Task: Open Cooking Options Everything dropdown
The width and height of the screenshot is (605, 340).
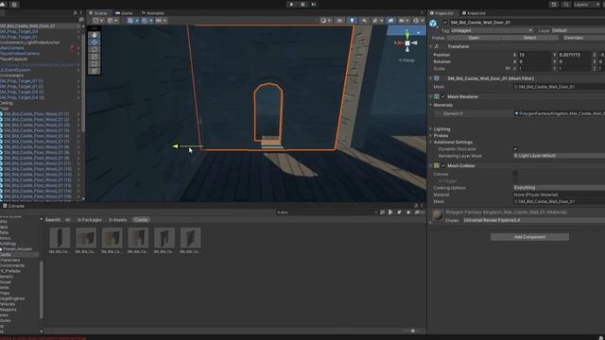Action: click(x=559, y=188)
